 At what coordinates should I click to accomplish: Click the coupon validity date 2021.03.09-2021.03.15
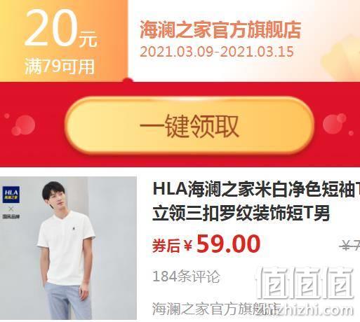(x=217, y=52)
